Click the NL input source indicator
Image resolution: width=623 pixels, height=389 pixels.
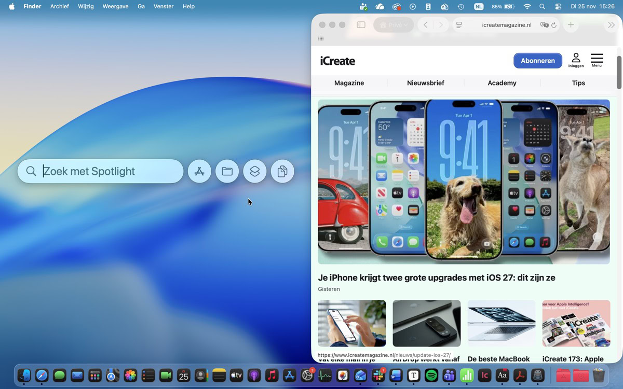coord(478,6)
